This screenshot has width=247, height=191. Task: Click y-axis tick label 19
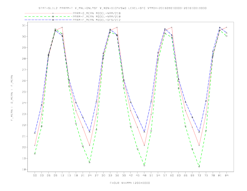click(24, 158)
